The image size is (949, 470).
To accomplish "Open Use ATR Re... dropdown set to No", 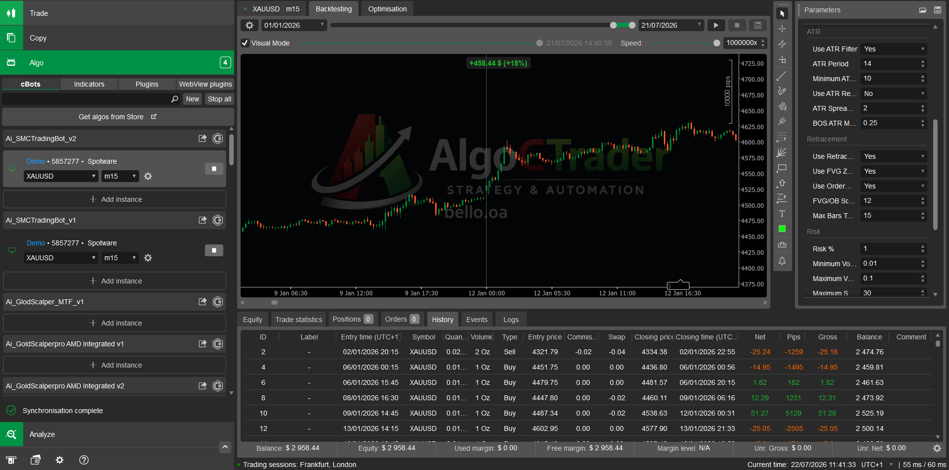I will pyautogui.click(x=894, y=94).
